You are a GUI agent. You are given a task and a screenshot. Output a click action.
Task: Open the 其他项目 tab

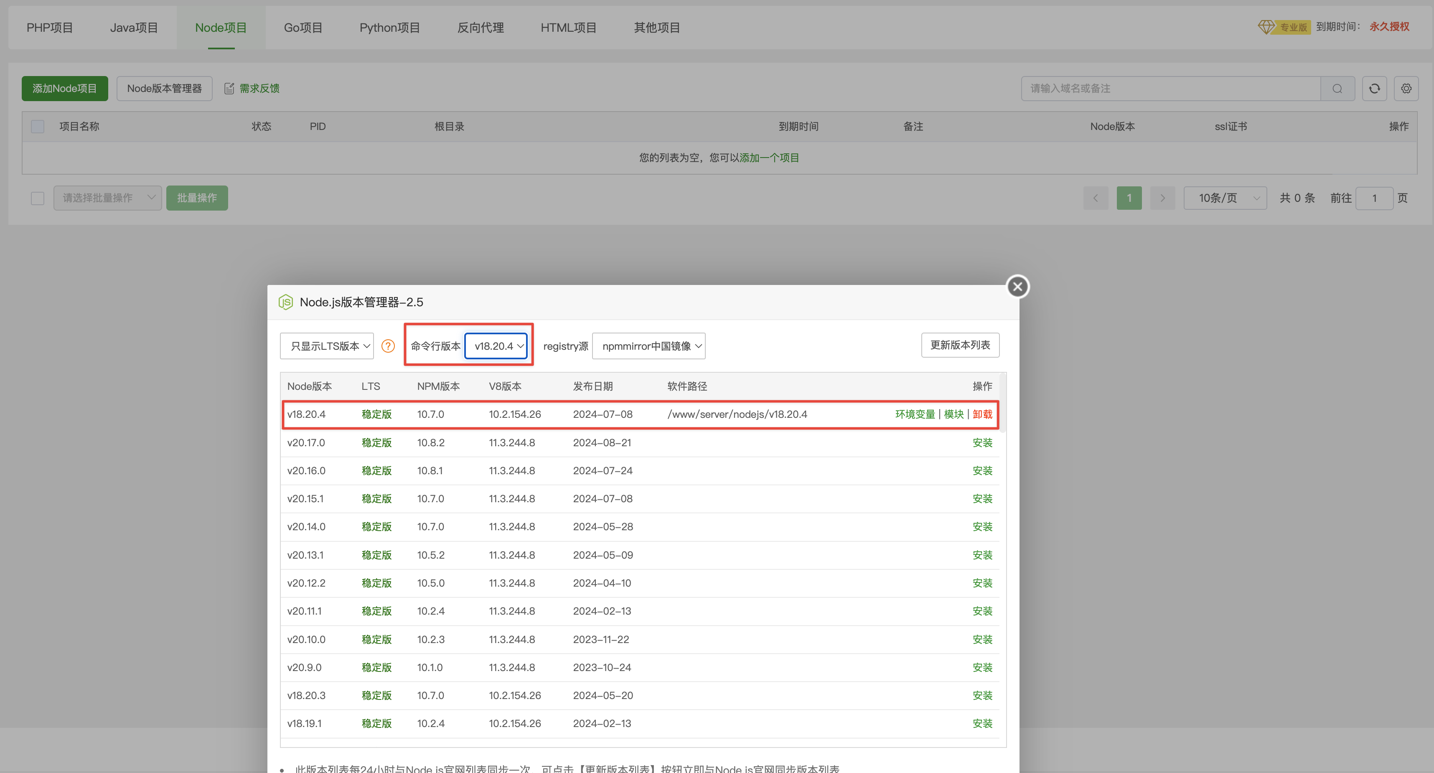pyautogui.click(x=657, y=27)
